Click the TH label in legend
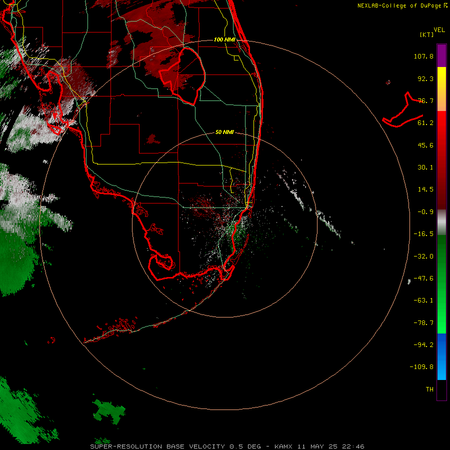 429,389
